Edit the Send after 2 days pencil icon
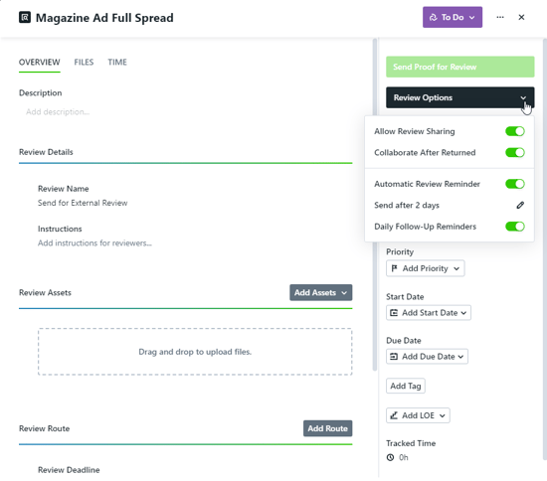This screenshot has height=481, width=547. (520, 205)
